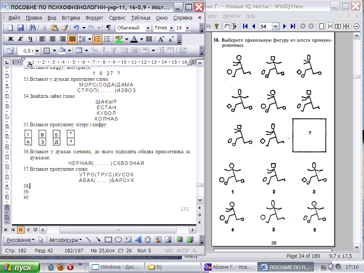Select the Arrow drawing tool
Image resolution: width=364 pixels, height=273 pixels.
[98, 240]
